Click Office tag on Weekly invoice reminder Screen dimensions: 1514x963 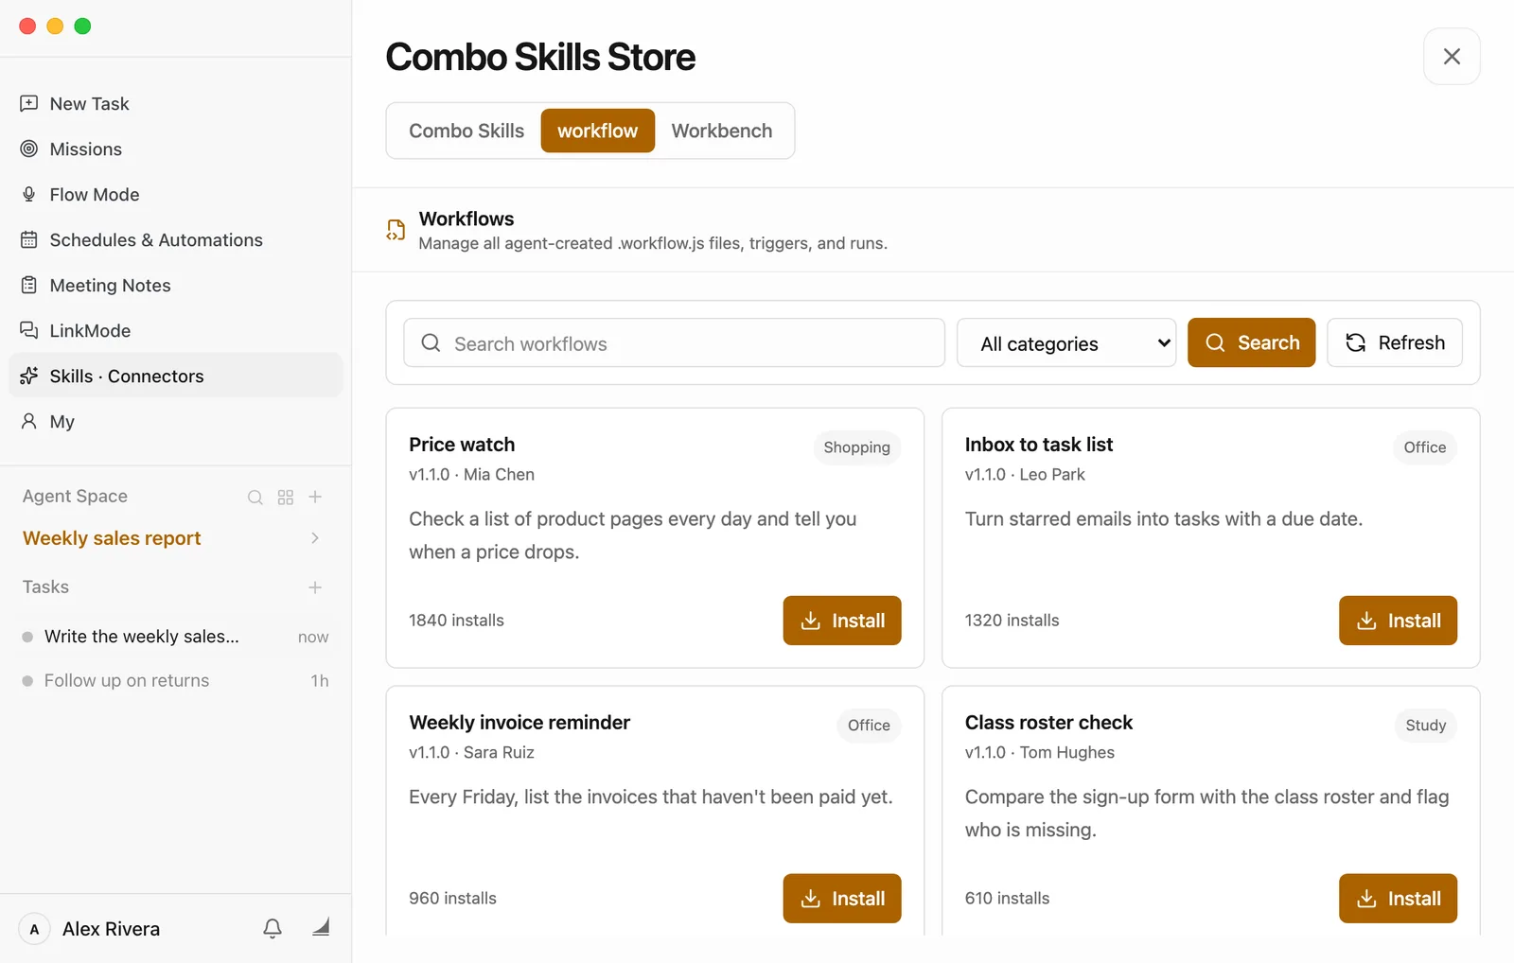[869, 726]
